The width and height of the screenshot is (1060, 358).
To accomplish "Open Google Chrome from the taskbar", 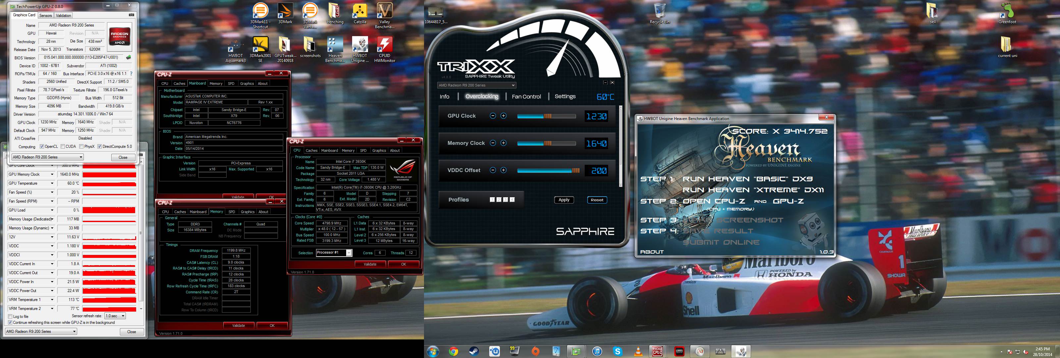I will (x=453, y=351).
